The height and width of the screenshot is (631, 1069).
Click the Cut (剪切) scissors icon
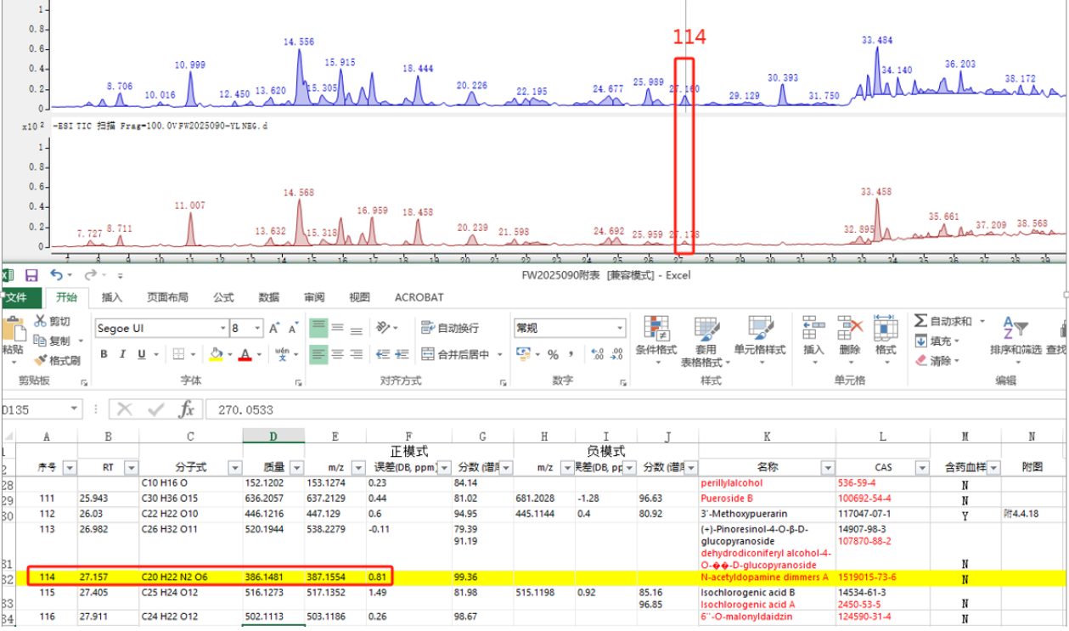pyautogui.click(x=41, y=322)
